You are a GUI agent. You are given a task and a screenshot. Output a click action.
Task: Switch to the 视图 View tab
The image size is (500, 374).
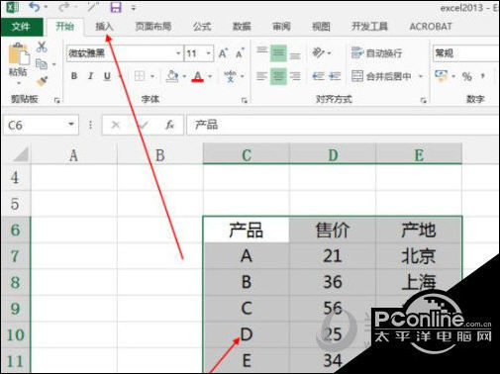[x=321, y=26]
